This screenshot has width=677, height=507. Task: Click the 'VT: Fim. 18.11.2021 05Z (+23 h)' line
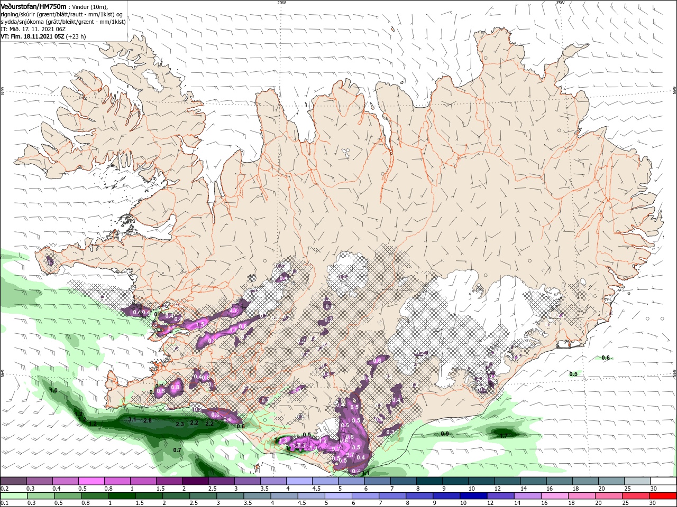pyautogui.click(x=43, y=36)
